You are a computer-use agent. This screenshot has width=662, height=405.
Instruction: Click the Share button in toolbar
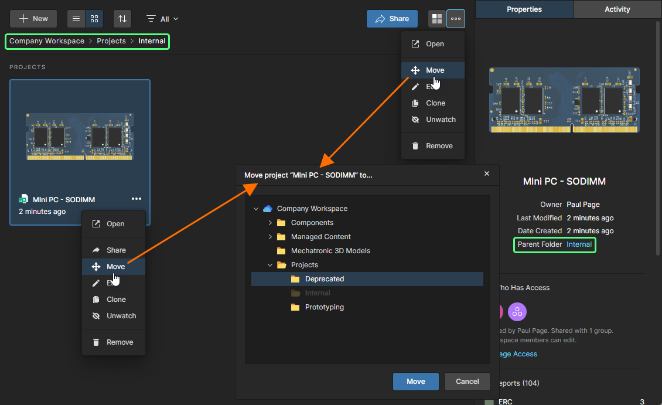pos(392,19)
